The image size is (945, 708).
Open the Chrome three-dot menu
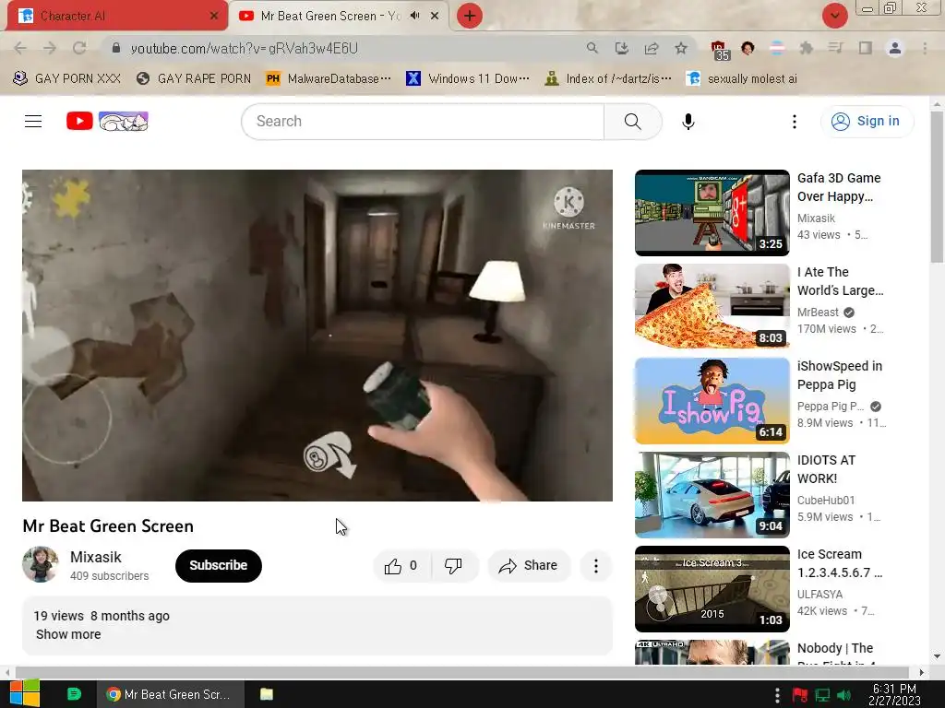coord(925,48)
